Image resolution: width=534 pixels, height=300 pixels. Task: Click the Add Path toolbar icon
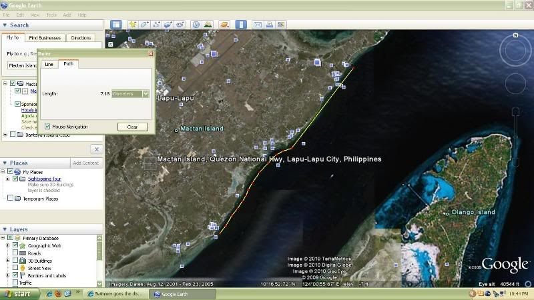[x=156, y=25]
